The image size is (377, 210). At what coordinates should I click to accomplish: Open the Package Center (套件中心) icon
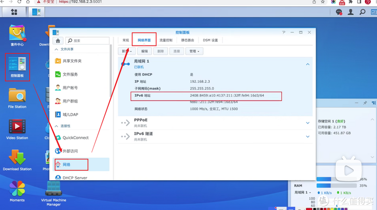tap(17, 35)
